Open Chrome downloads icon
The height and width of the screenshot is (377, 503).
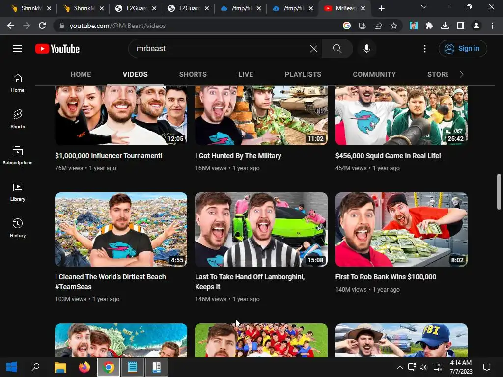coord(445,26)
